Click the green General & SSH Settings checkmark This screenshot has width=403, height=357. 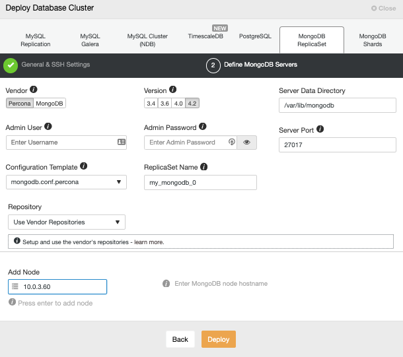11,65
